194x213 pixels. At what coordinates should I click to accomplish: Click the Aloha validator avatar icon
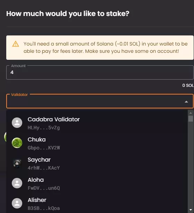click(x=17, y=183)
